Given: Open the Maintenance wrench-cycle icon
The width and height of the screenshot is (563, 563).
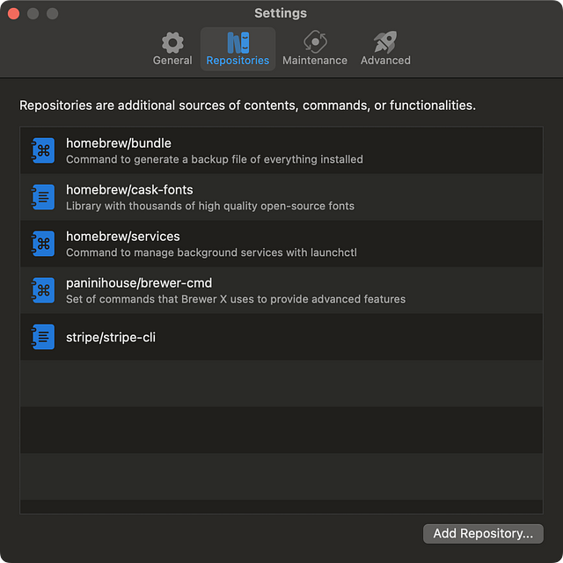Looking at the screenshot, I should pos(315,41).
